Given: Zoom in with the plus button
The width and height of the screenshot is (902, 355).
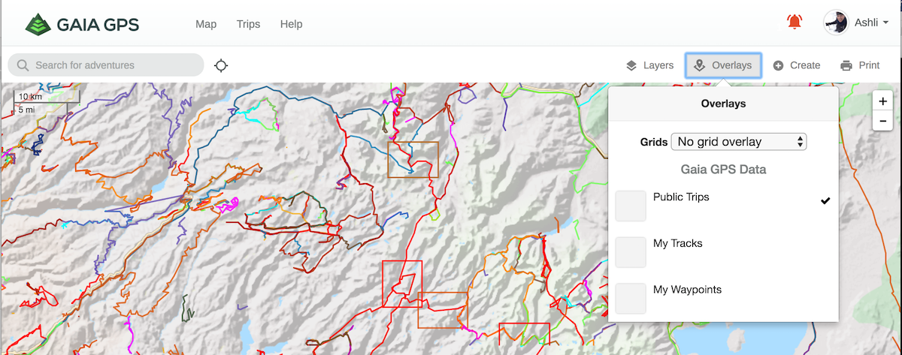Looking at the screenshot, I should [x=882, y=102].
